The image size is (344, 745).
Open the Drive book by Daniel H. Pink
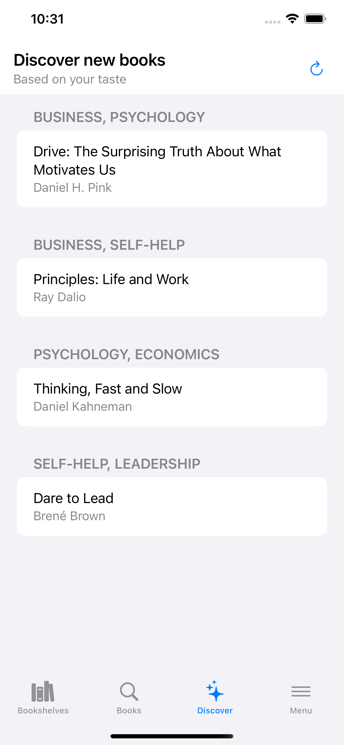(x=172, y=169)
